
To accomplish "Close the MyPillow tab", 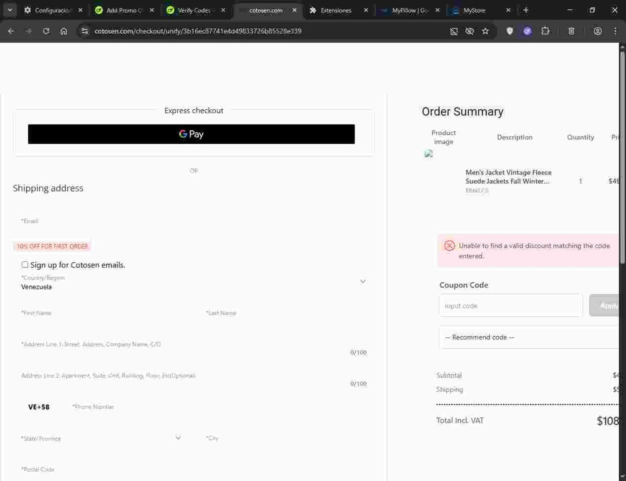I will pos(437,10).
